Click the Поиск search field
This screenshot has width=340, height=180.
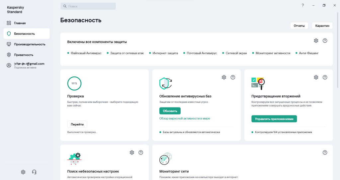pos(88,6)
